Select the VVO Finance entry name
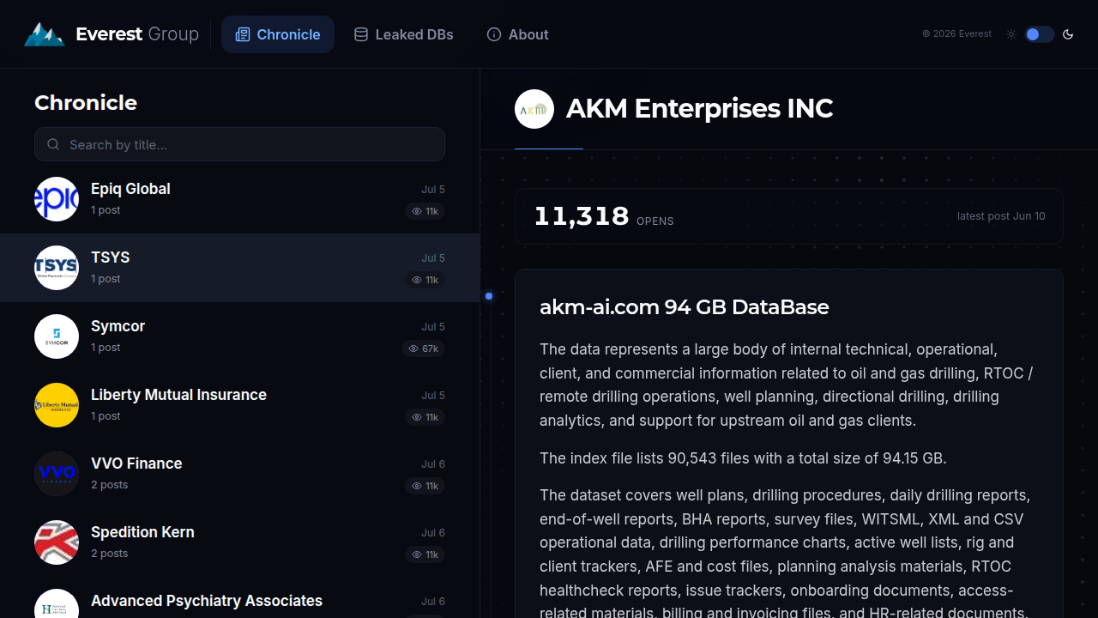Viewport: 1098px width, 618px height. pos(136,463)
